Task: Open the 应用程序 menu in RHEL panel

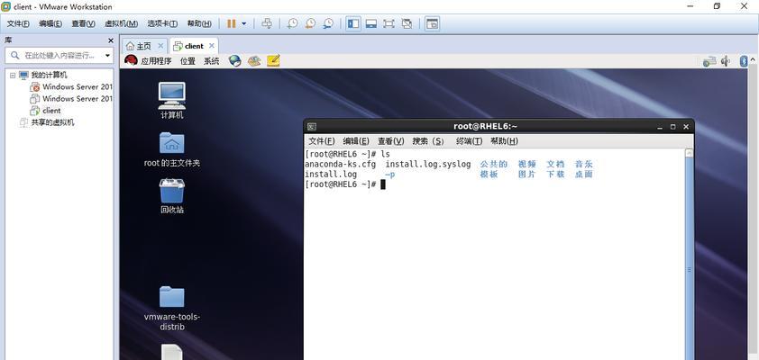Action: 156,61
